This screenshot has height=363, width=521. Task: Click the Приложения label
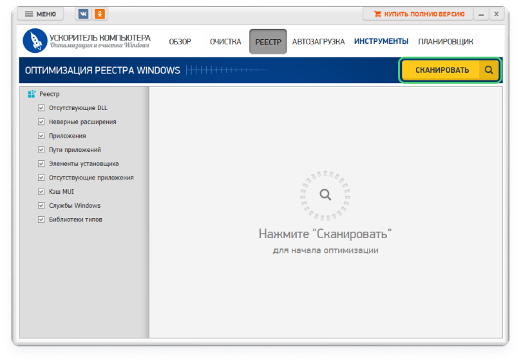pos(68,136)
